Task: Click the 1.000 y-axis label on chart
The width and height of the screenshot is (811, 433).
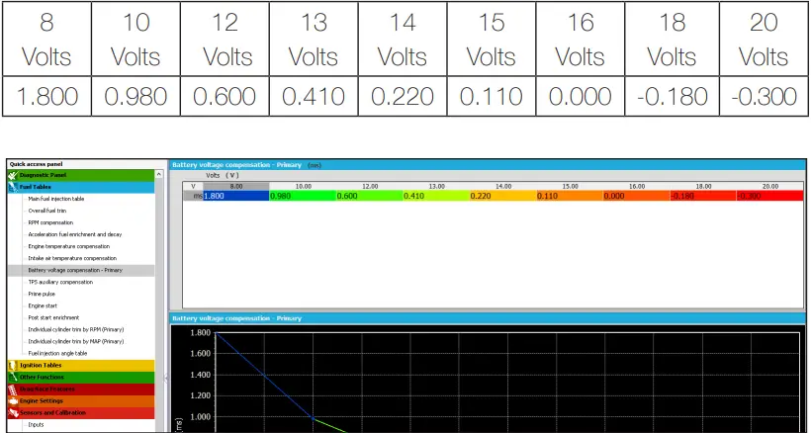Action: [200, 417]
